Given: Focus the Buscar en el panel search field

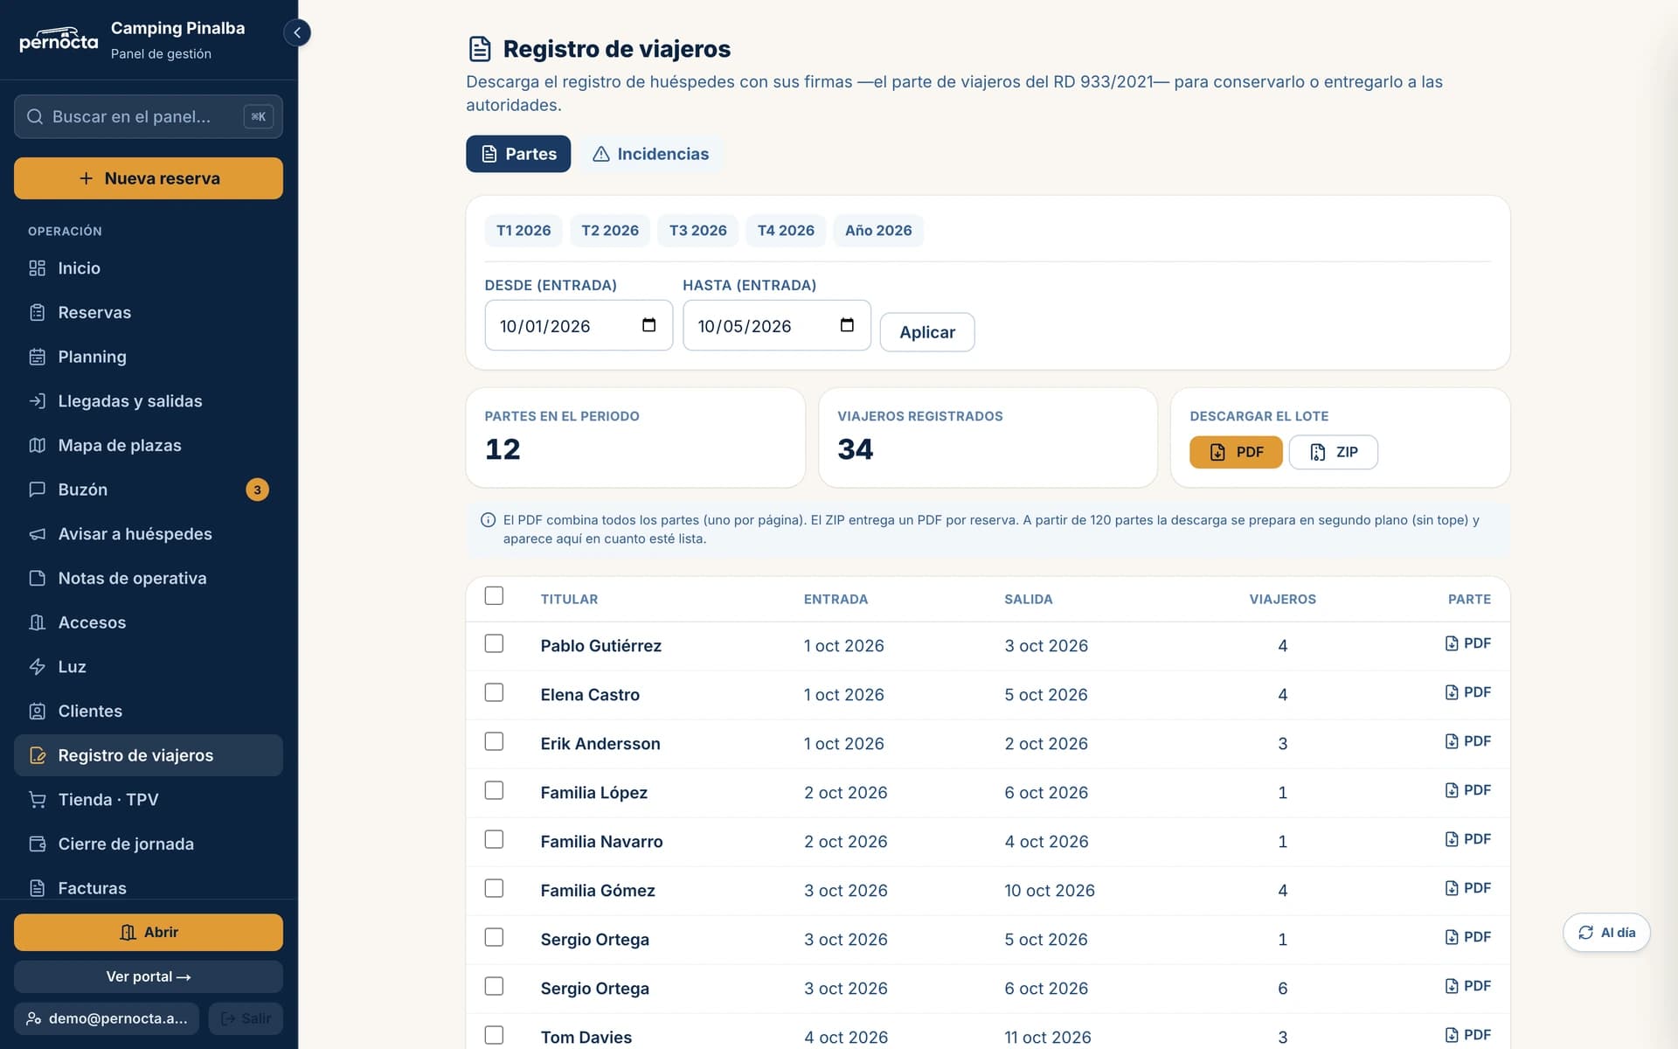Looking at the screenshot, I should click(x=149, y=116).
